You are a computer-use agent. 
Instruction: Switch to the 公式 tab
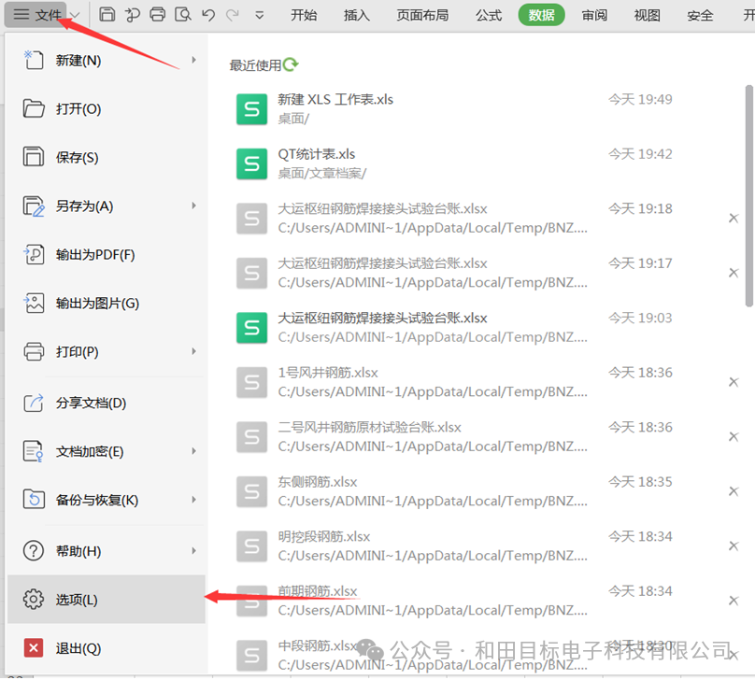tap(489, 15)
